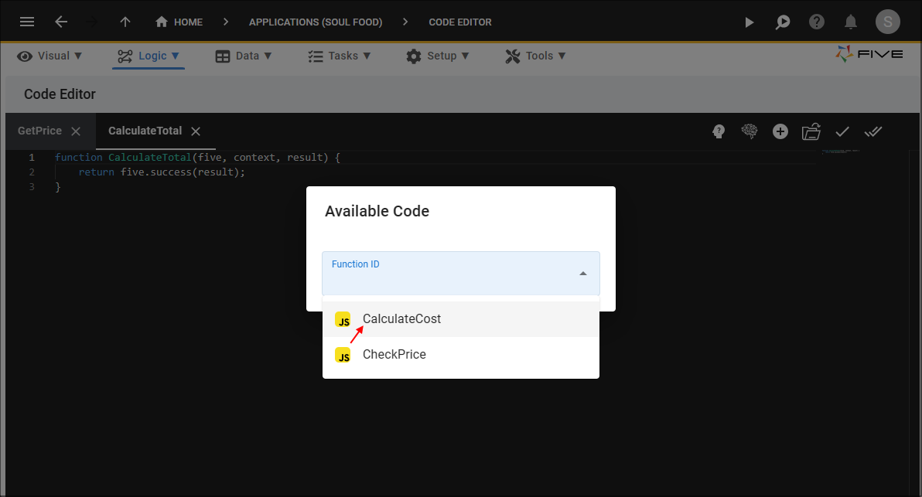Open the Logic menu

[x=149, y=56]
